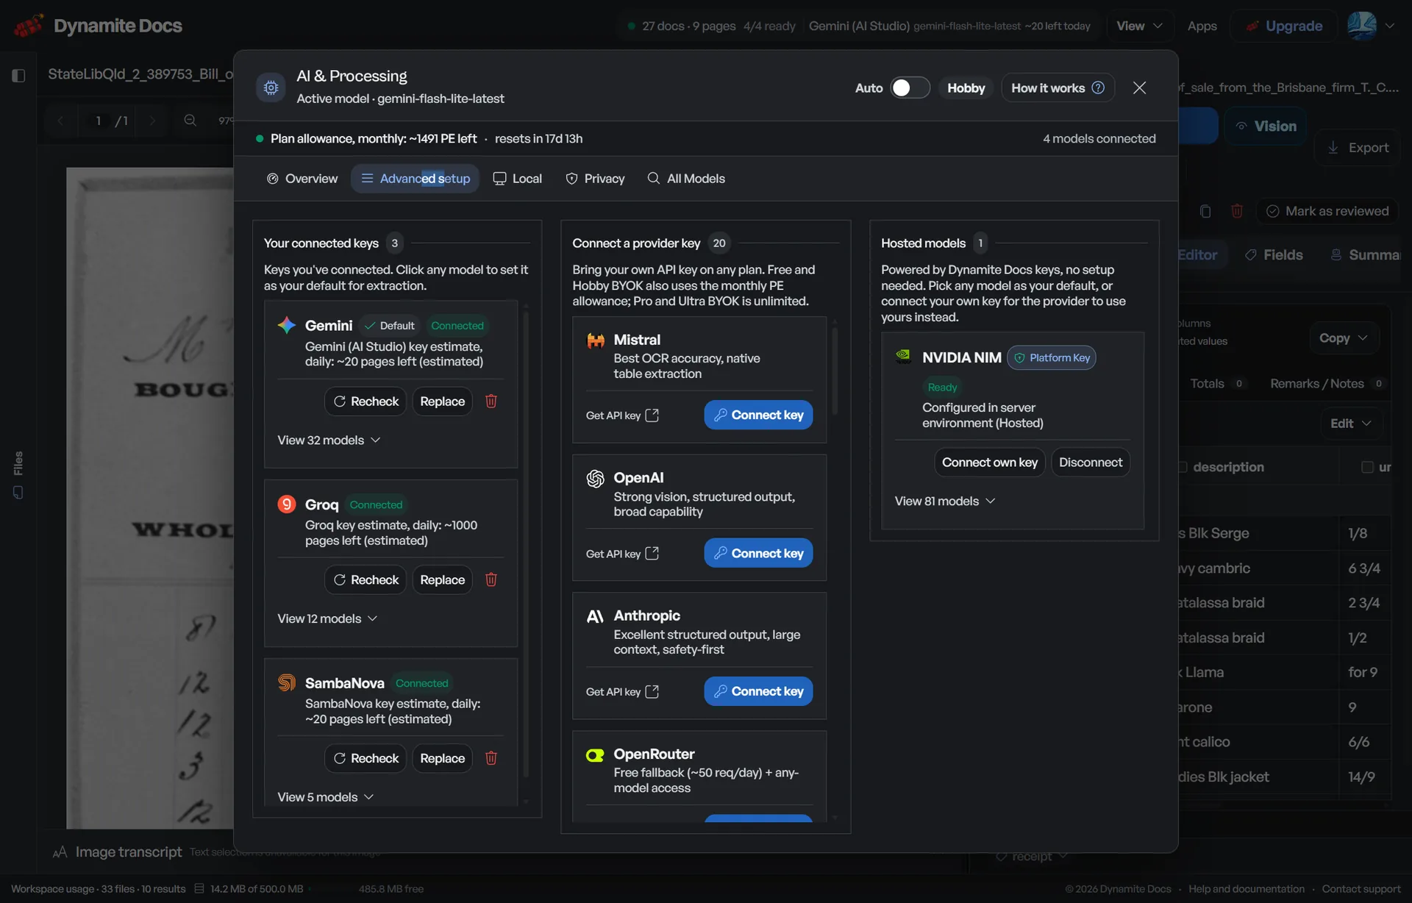
Task: Toggle the left sidebar panel icon
Action: click(x=18, y=75)
